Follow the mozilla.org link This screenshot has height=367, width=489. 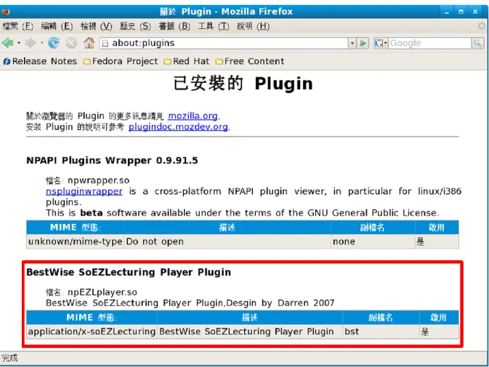193,116
